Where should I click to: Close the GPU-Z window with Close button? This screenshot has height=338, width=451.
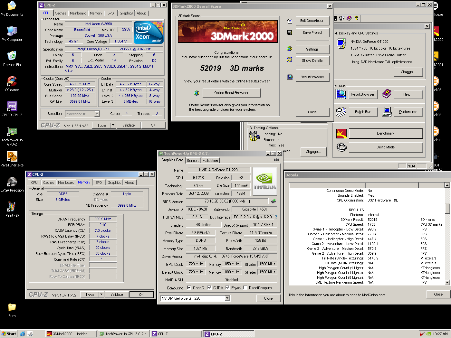click(268, 298)
